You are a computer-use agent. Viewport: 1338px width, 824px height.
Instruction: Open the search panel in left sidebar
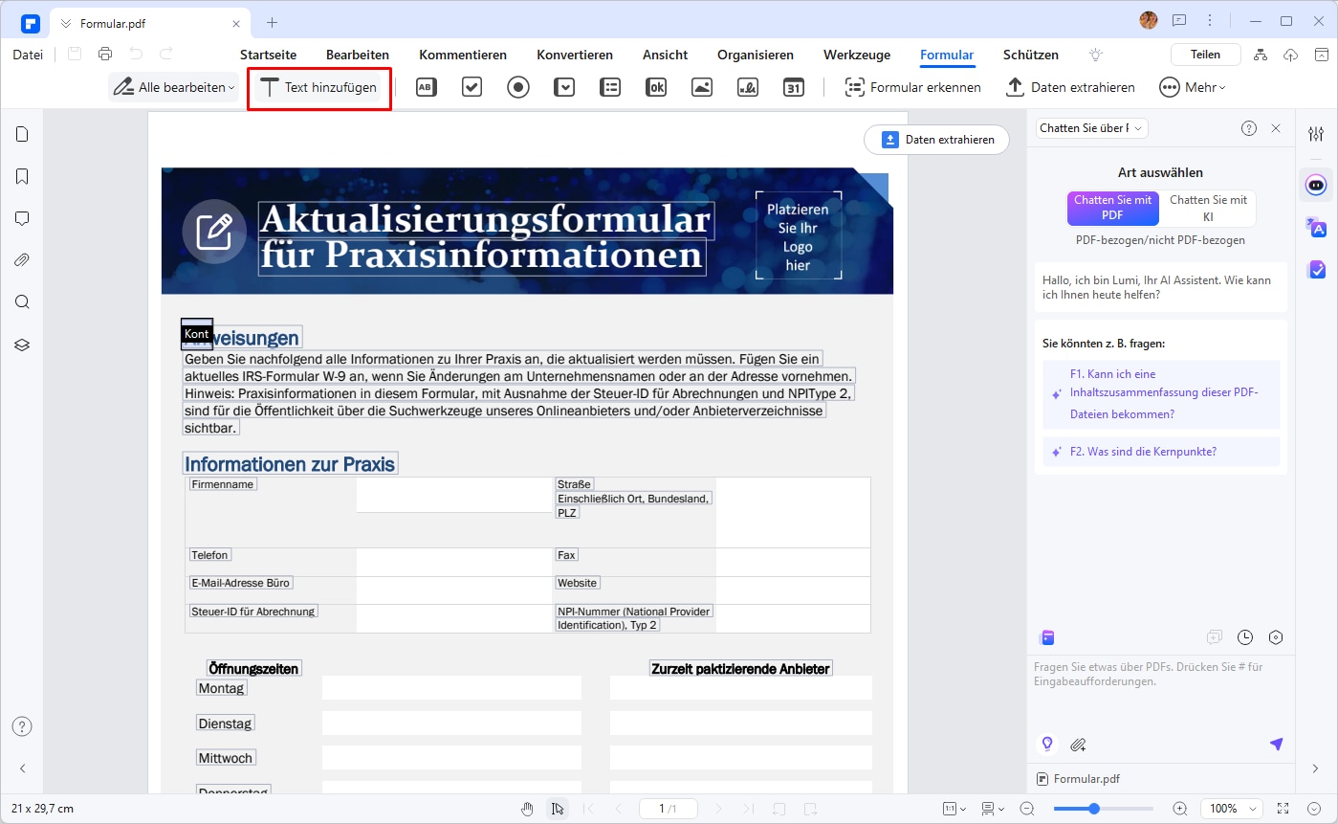point(22,302)
